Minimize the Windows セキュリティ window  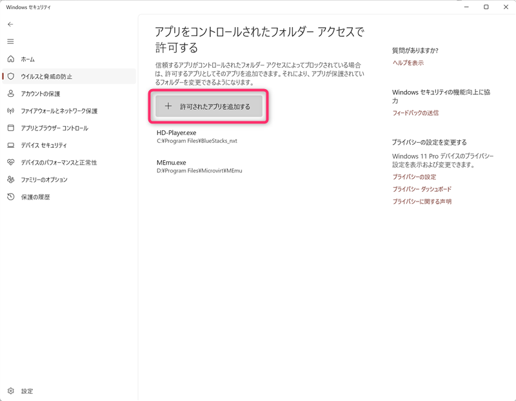tap(466, 7)
